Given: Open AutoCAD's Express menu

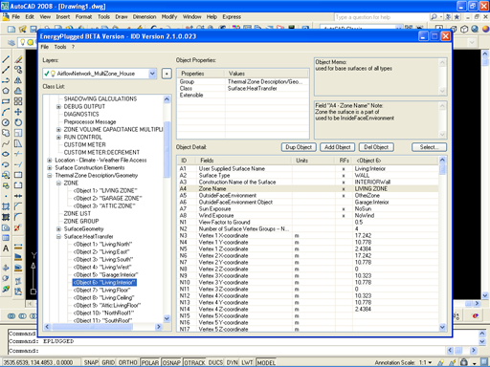Looking at the screenshot, I should point(232,16).
